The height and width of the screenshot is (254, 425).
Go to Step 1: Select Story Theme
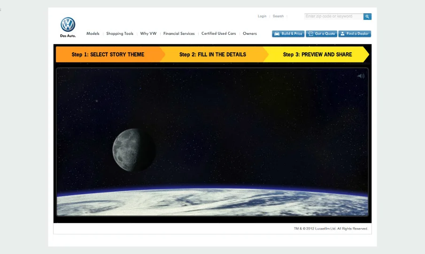[108, 55]
